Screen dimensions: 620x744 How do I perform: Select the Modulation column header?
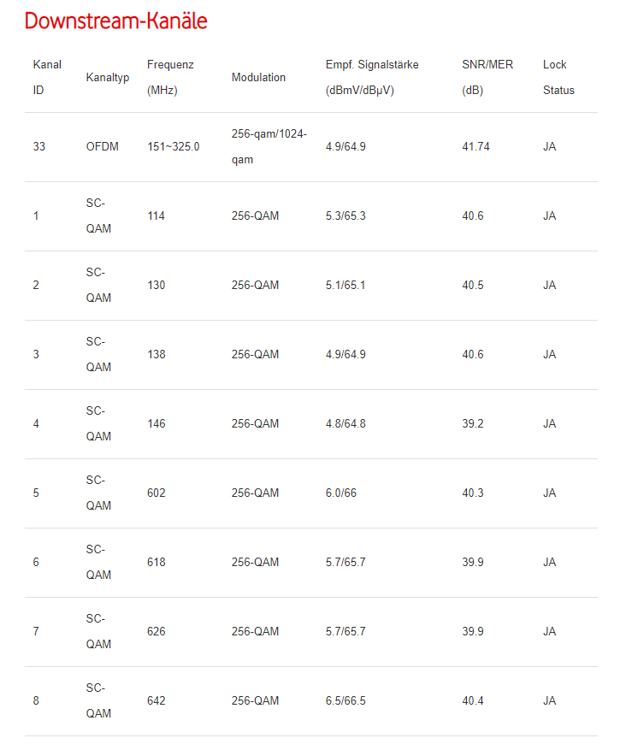click(258, 77)
